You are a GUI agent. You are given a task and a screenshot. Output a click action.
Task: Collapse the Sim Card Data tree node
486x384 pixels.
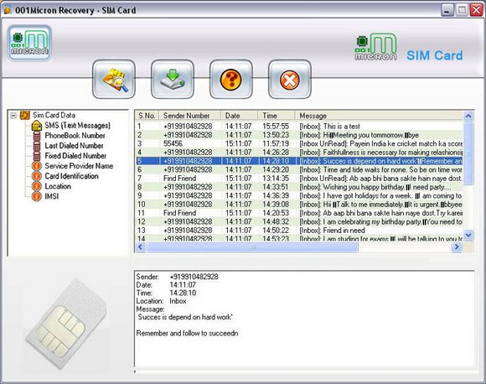click(13, 116)
